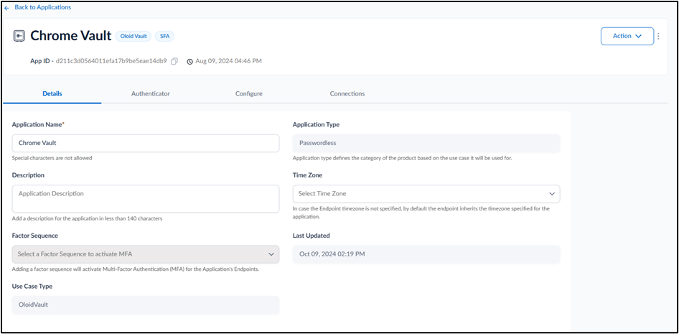Image resolution: width=679 pixels, height=334 pixels.
Task: Click the Time Zone label
Action: pyautogui.click(x=307, y=175)
